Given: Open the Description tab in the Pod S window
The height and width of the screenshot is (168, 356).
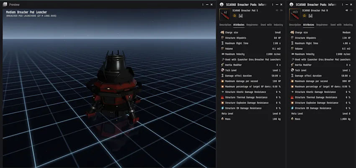Looking at the screenshot, I should (225, 25).
